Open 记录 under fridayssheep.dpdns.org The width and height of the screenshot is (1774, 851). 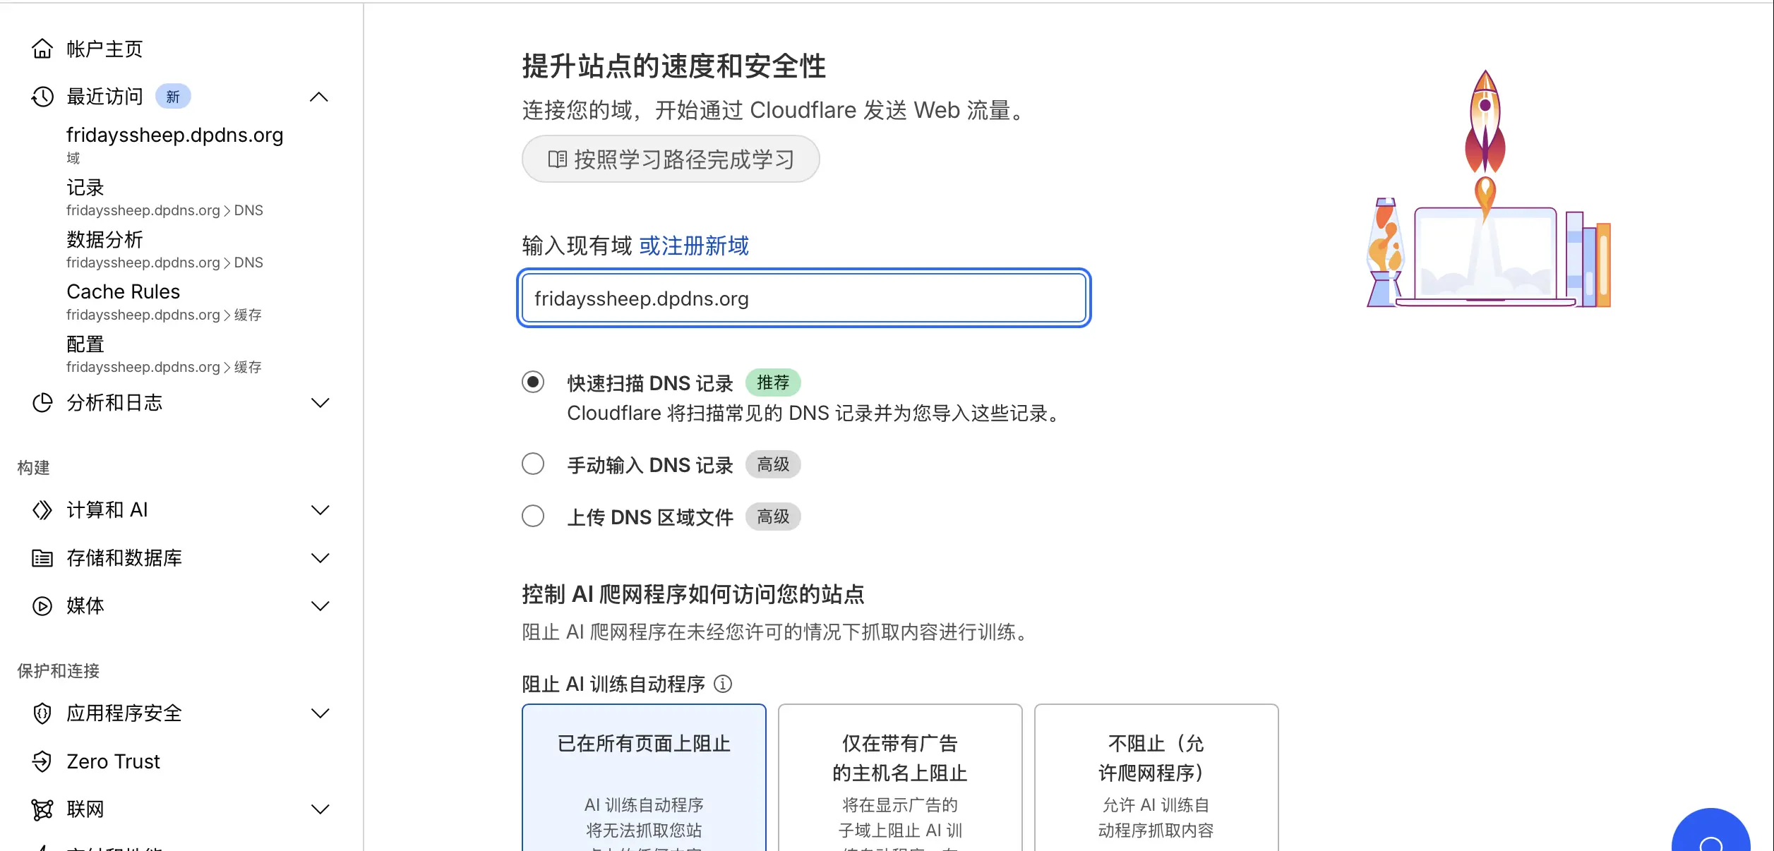85,187
